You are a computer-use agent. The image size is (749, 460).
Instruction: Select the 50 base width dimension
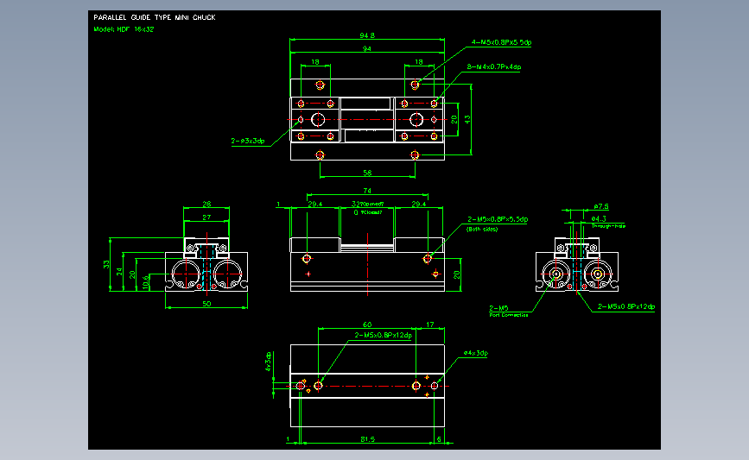(x=206, y=304)
